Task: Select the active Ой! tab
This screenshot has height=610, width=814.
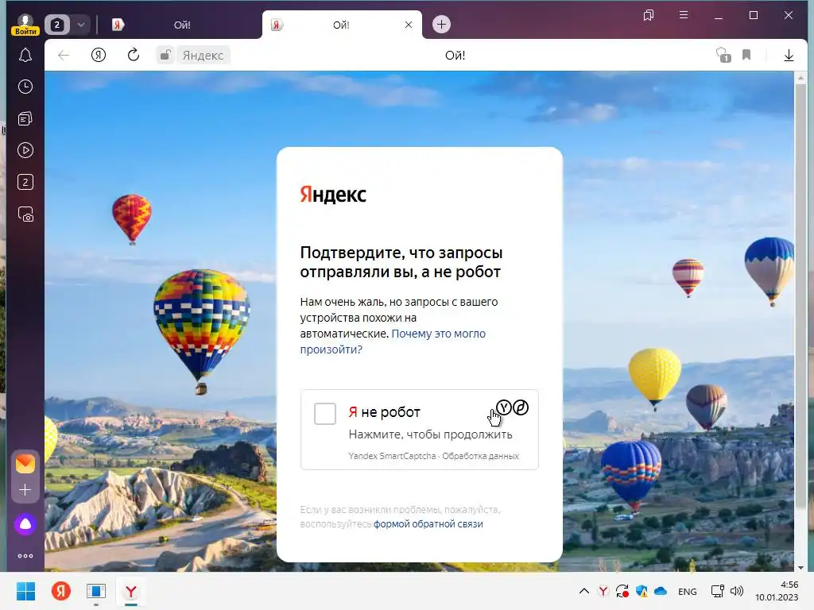Action: pos(340,25)
